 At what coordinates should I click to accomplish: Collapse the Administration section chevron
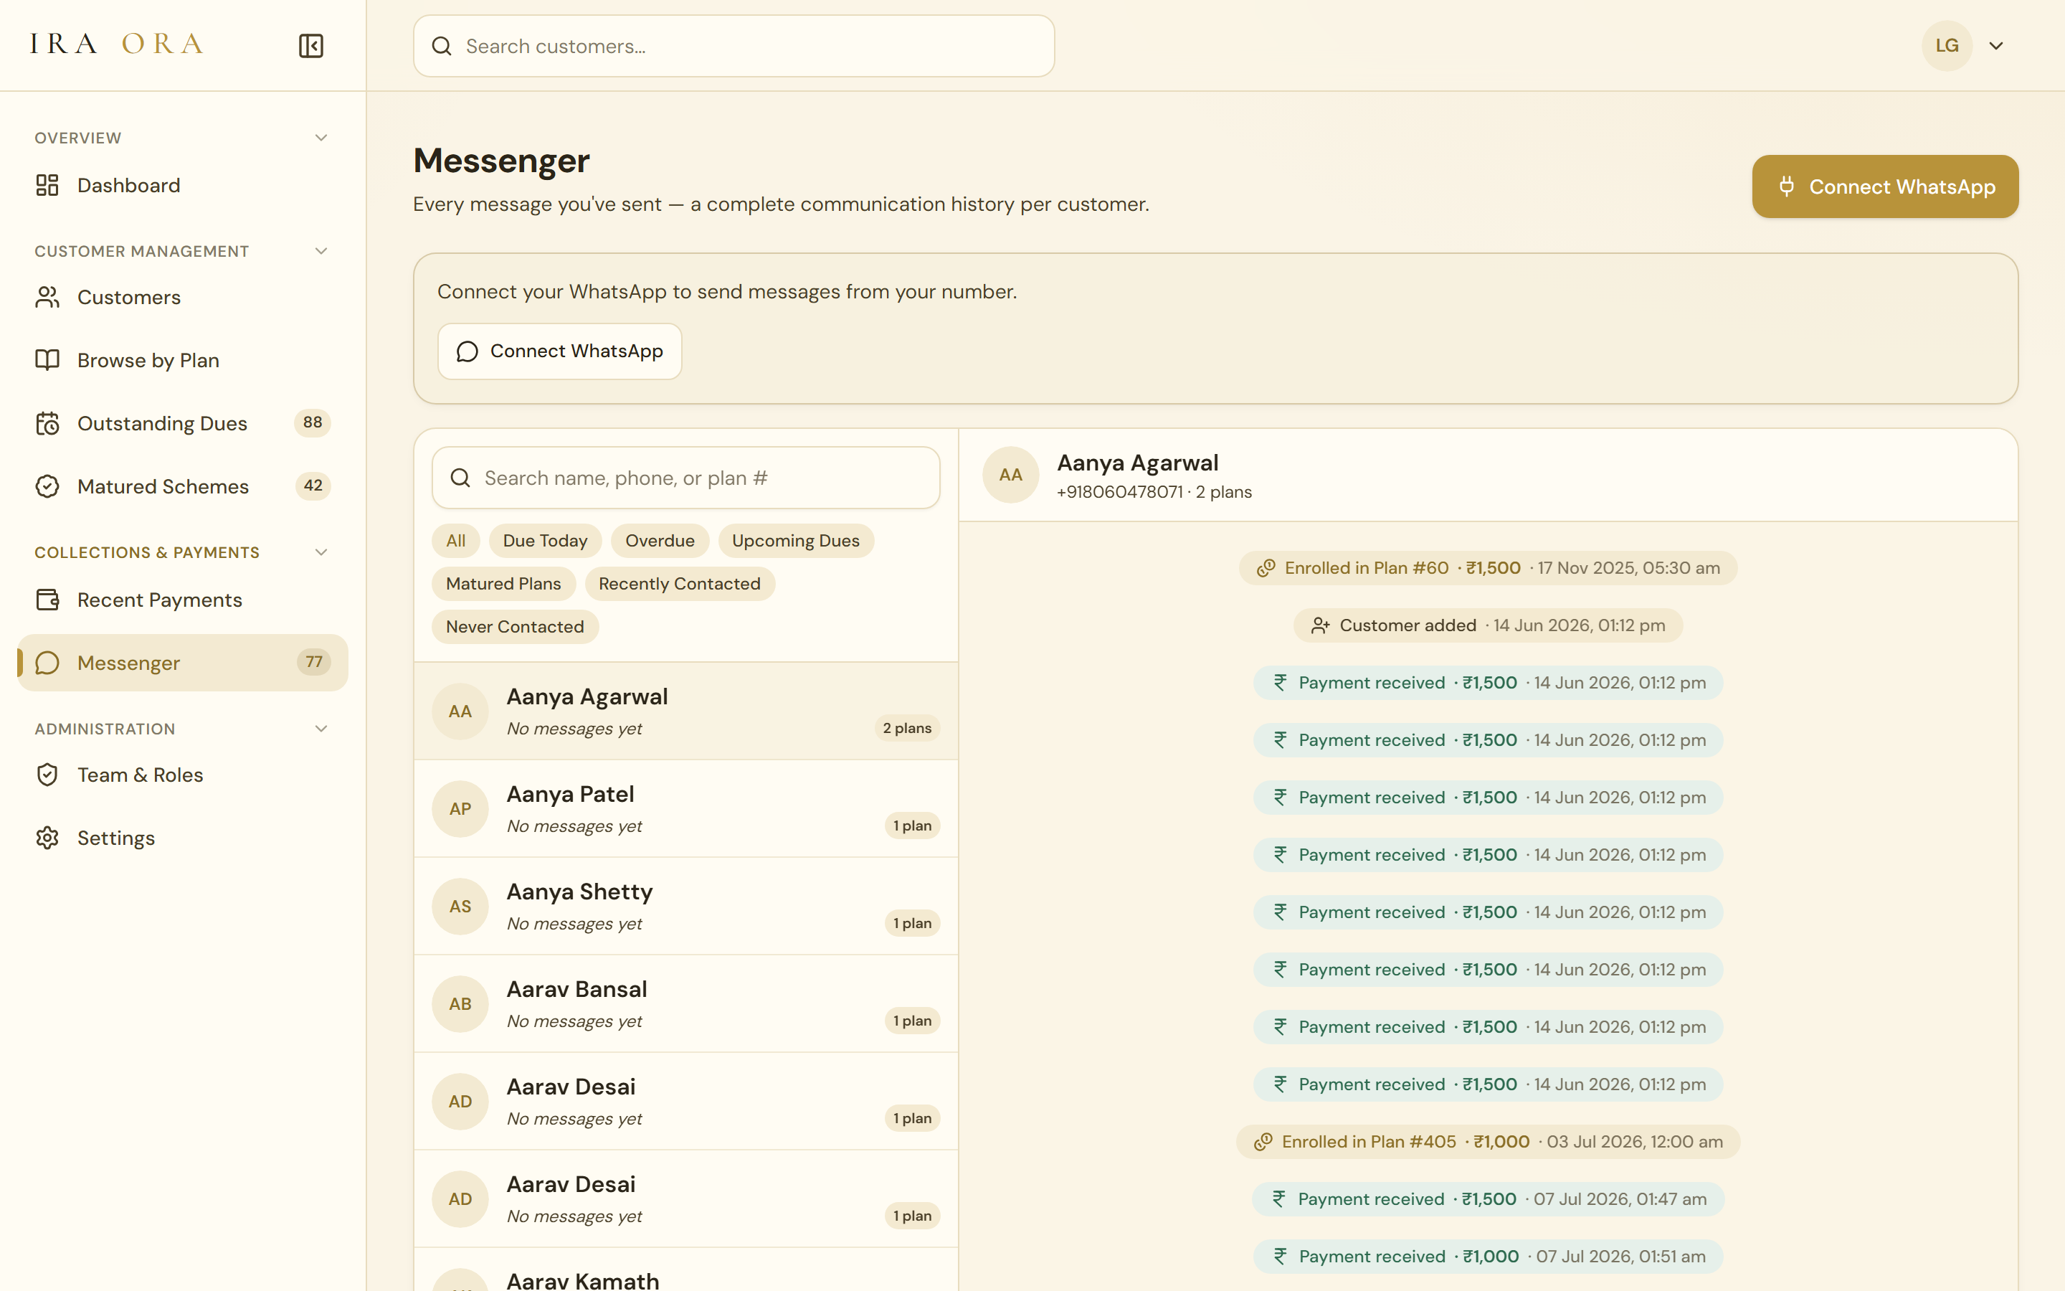point(321,729)
